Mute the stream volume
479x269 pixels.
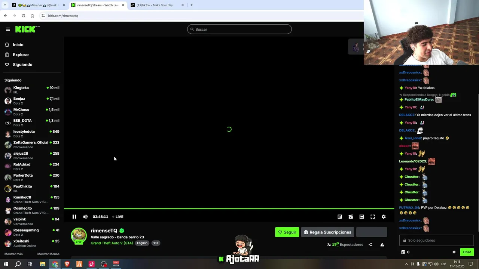click(x=85, y=217)
